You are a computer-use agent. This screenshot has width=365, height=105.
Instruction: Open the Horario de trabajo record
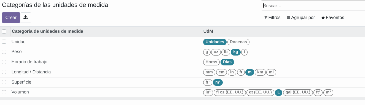click(29, 62)
